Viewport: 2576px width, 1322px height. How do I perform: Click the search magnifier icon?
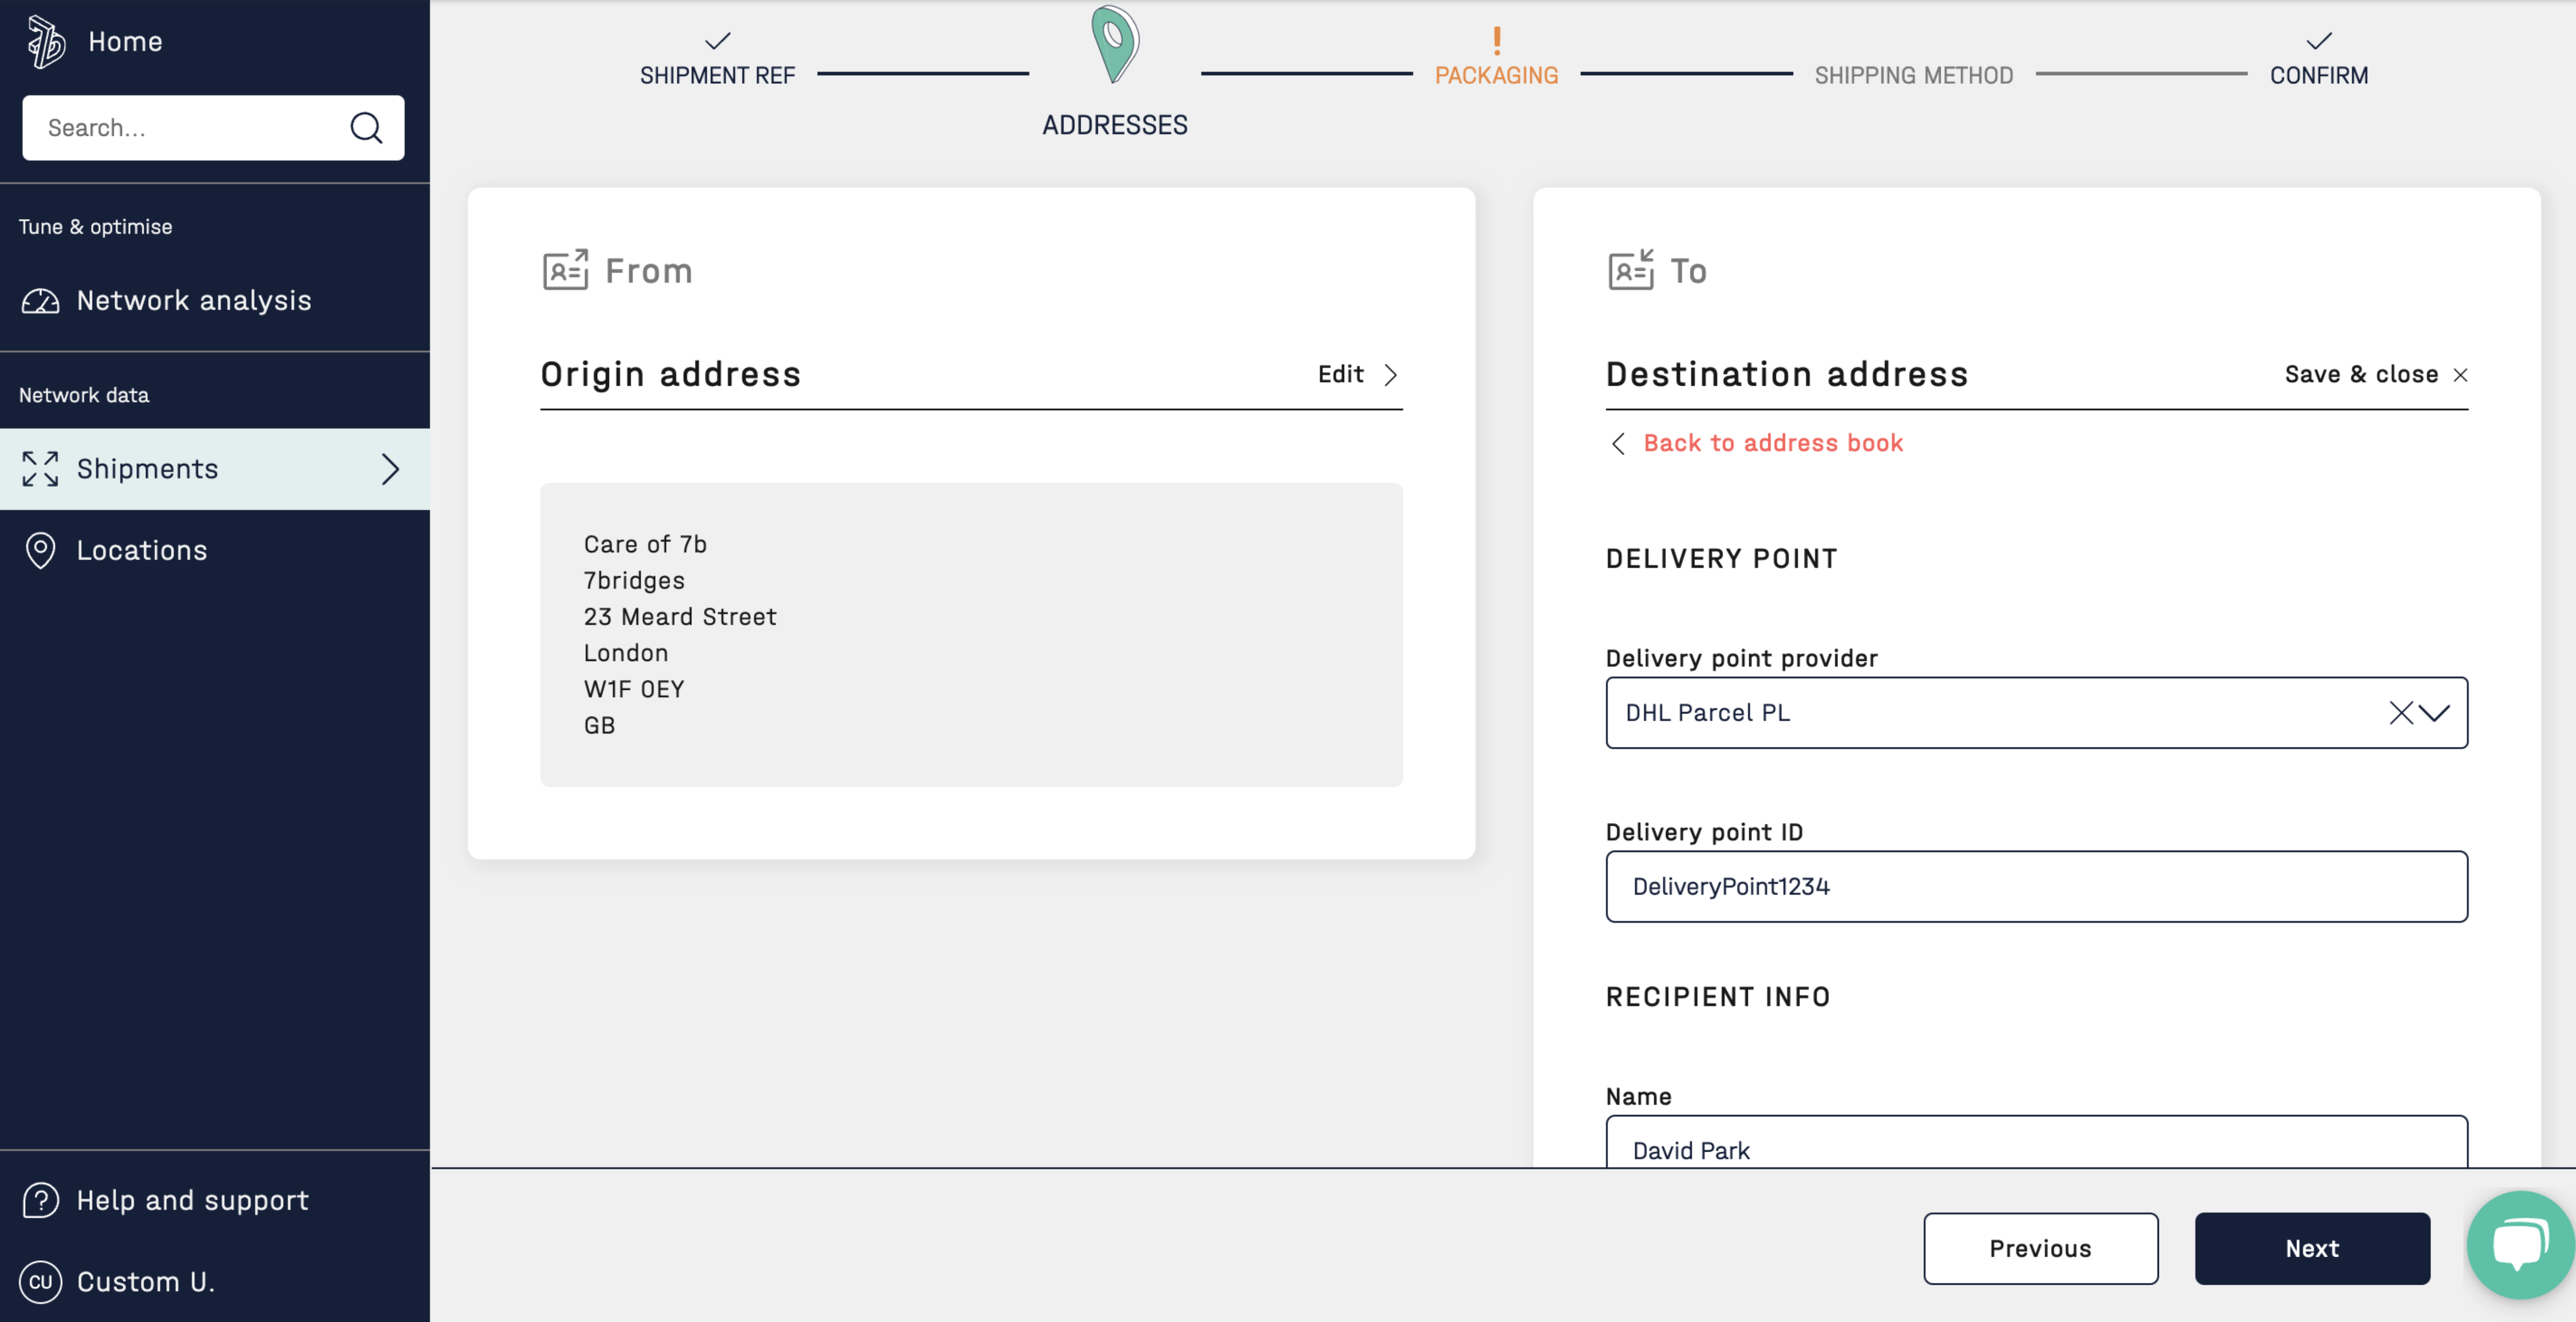click(366, 128)
